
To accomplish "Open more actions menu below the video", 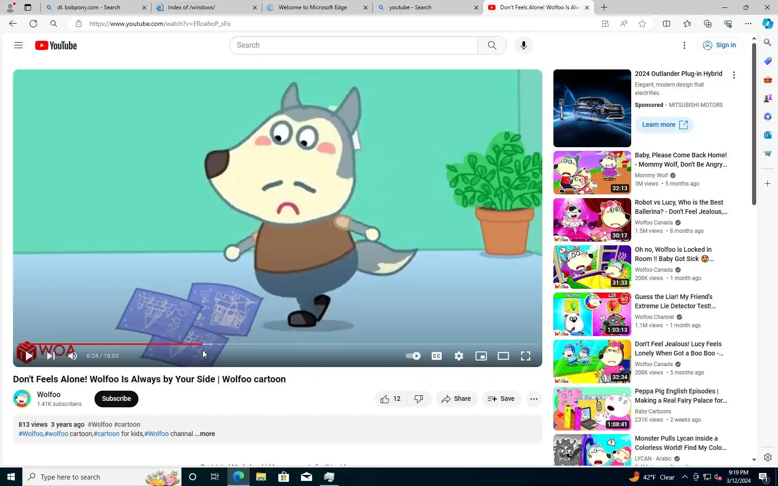I will tap(534, 399).
